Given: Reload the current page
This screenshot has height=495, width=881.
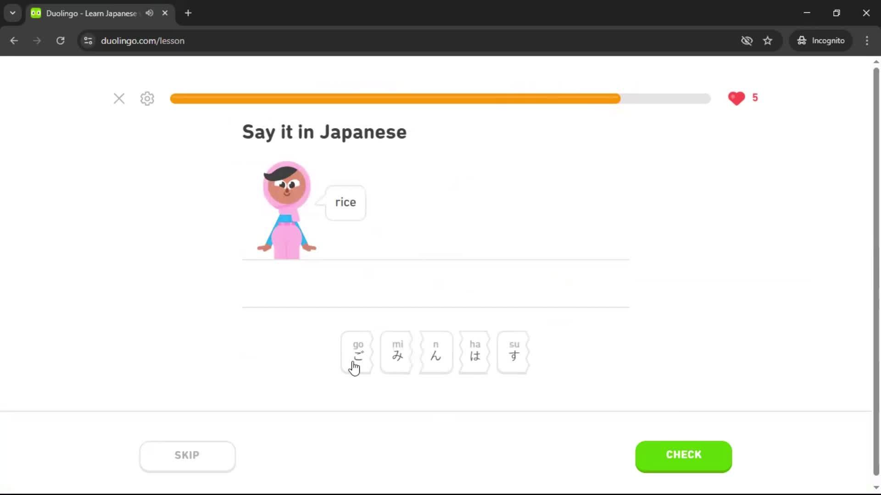Looking at the screenshot, I should [x=60, y=40].
